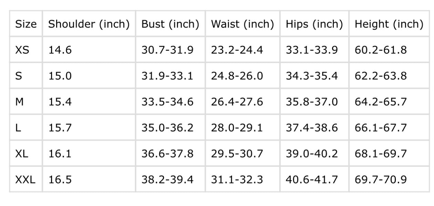Select the XL size row label
This screenshot has height=206, width=434.
tap(22, 154)
